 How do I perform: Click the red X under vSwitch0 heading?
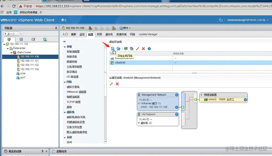pyautogui.click(x=117, y=84)
